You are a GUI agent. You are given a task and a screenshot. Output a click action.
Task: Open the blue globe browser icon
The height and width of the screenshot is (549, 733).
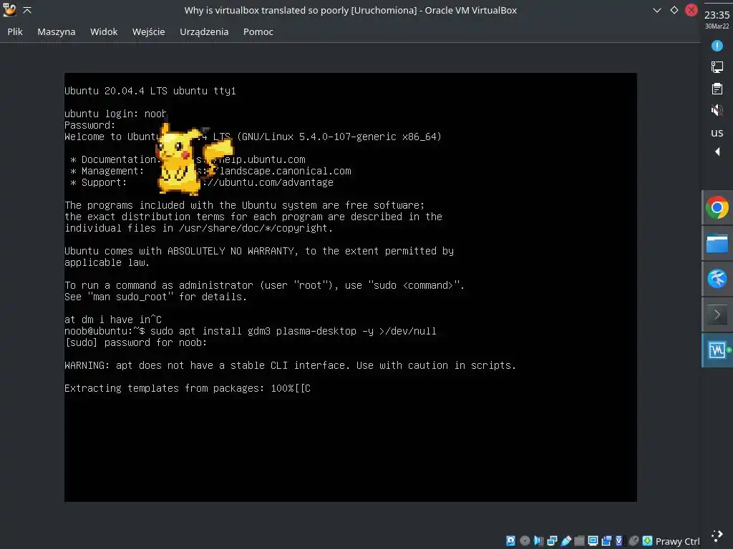(x=717, y=279)
